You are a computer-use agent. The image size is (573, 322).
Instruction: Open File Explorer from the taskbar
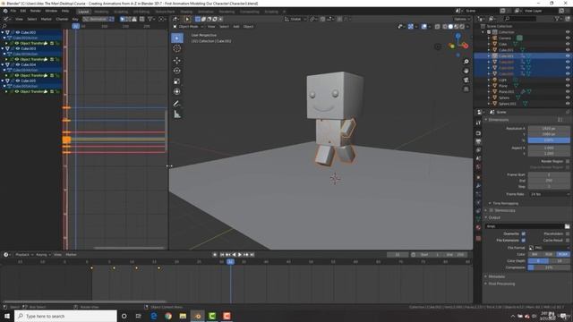[x=183, y=316]
